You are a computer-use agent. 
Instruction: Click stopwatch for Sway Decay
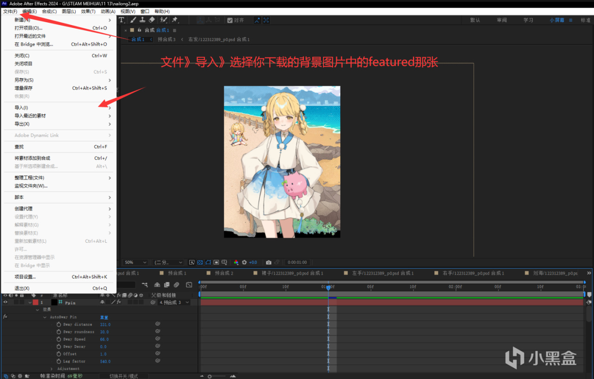[59, 347]
